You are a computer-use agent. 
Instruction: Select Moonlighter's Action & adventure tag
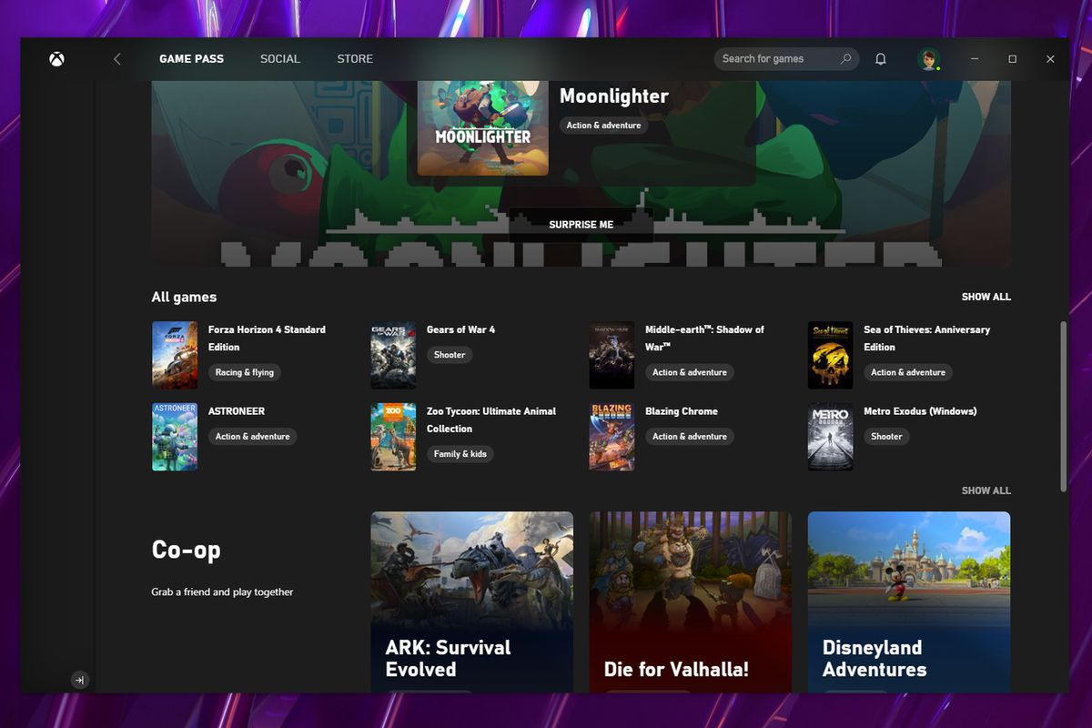604,126
